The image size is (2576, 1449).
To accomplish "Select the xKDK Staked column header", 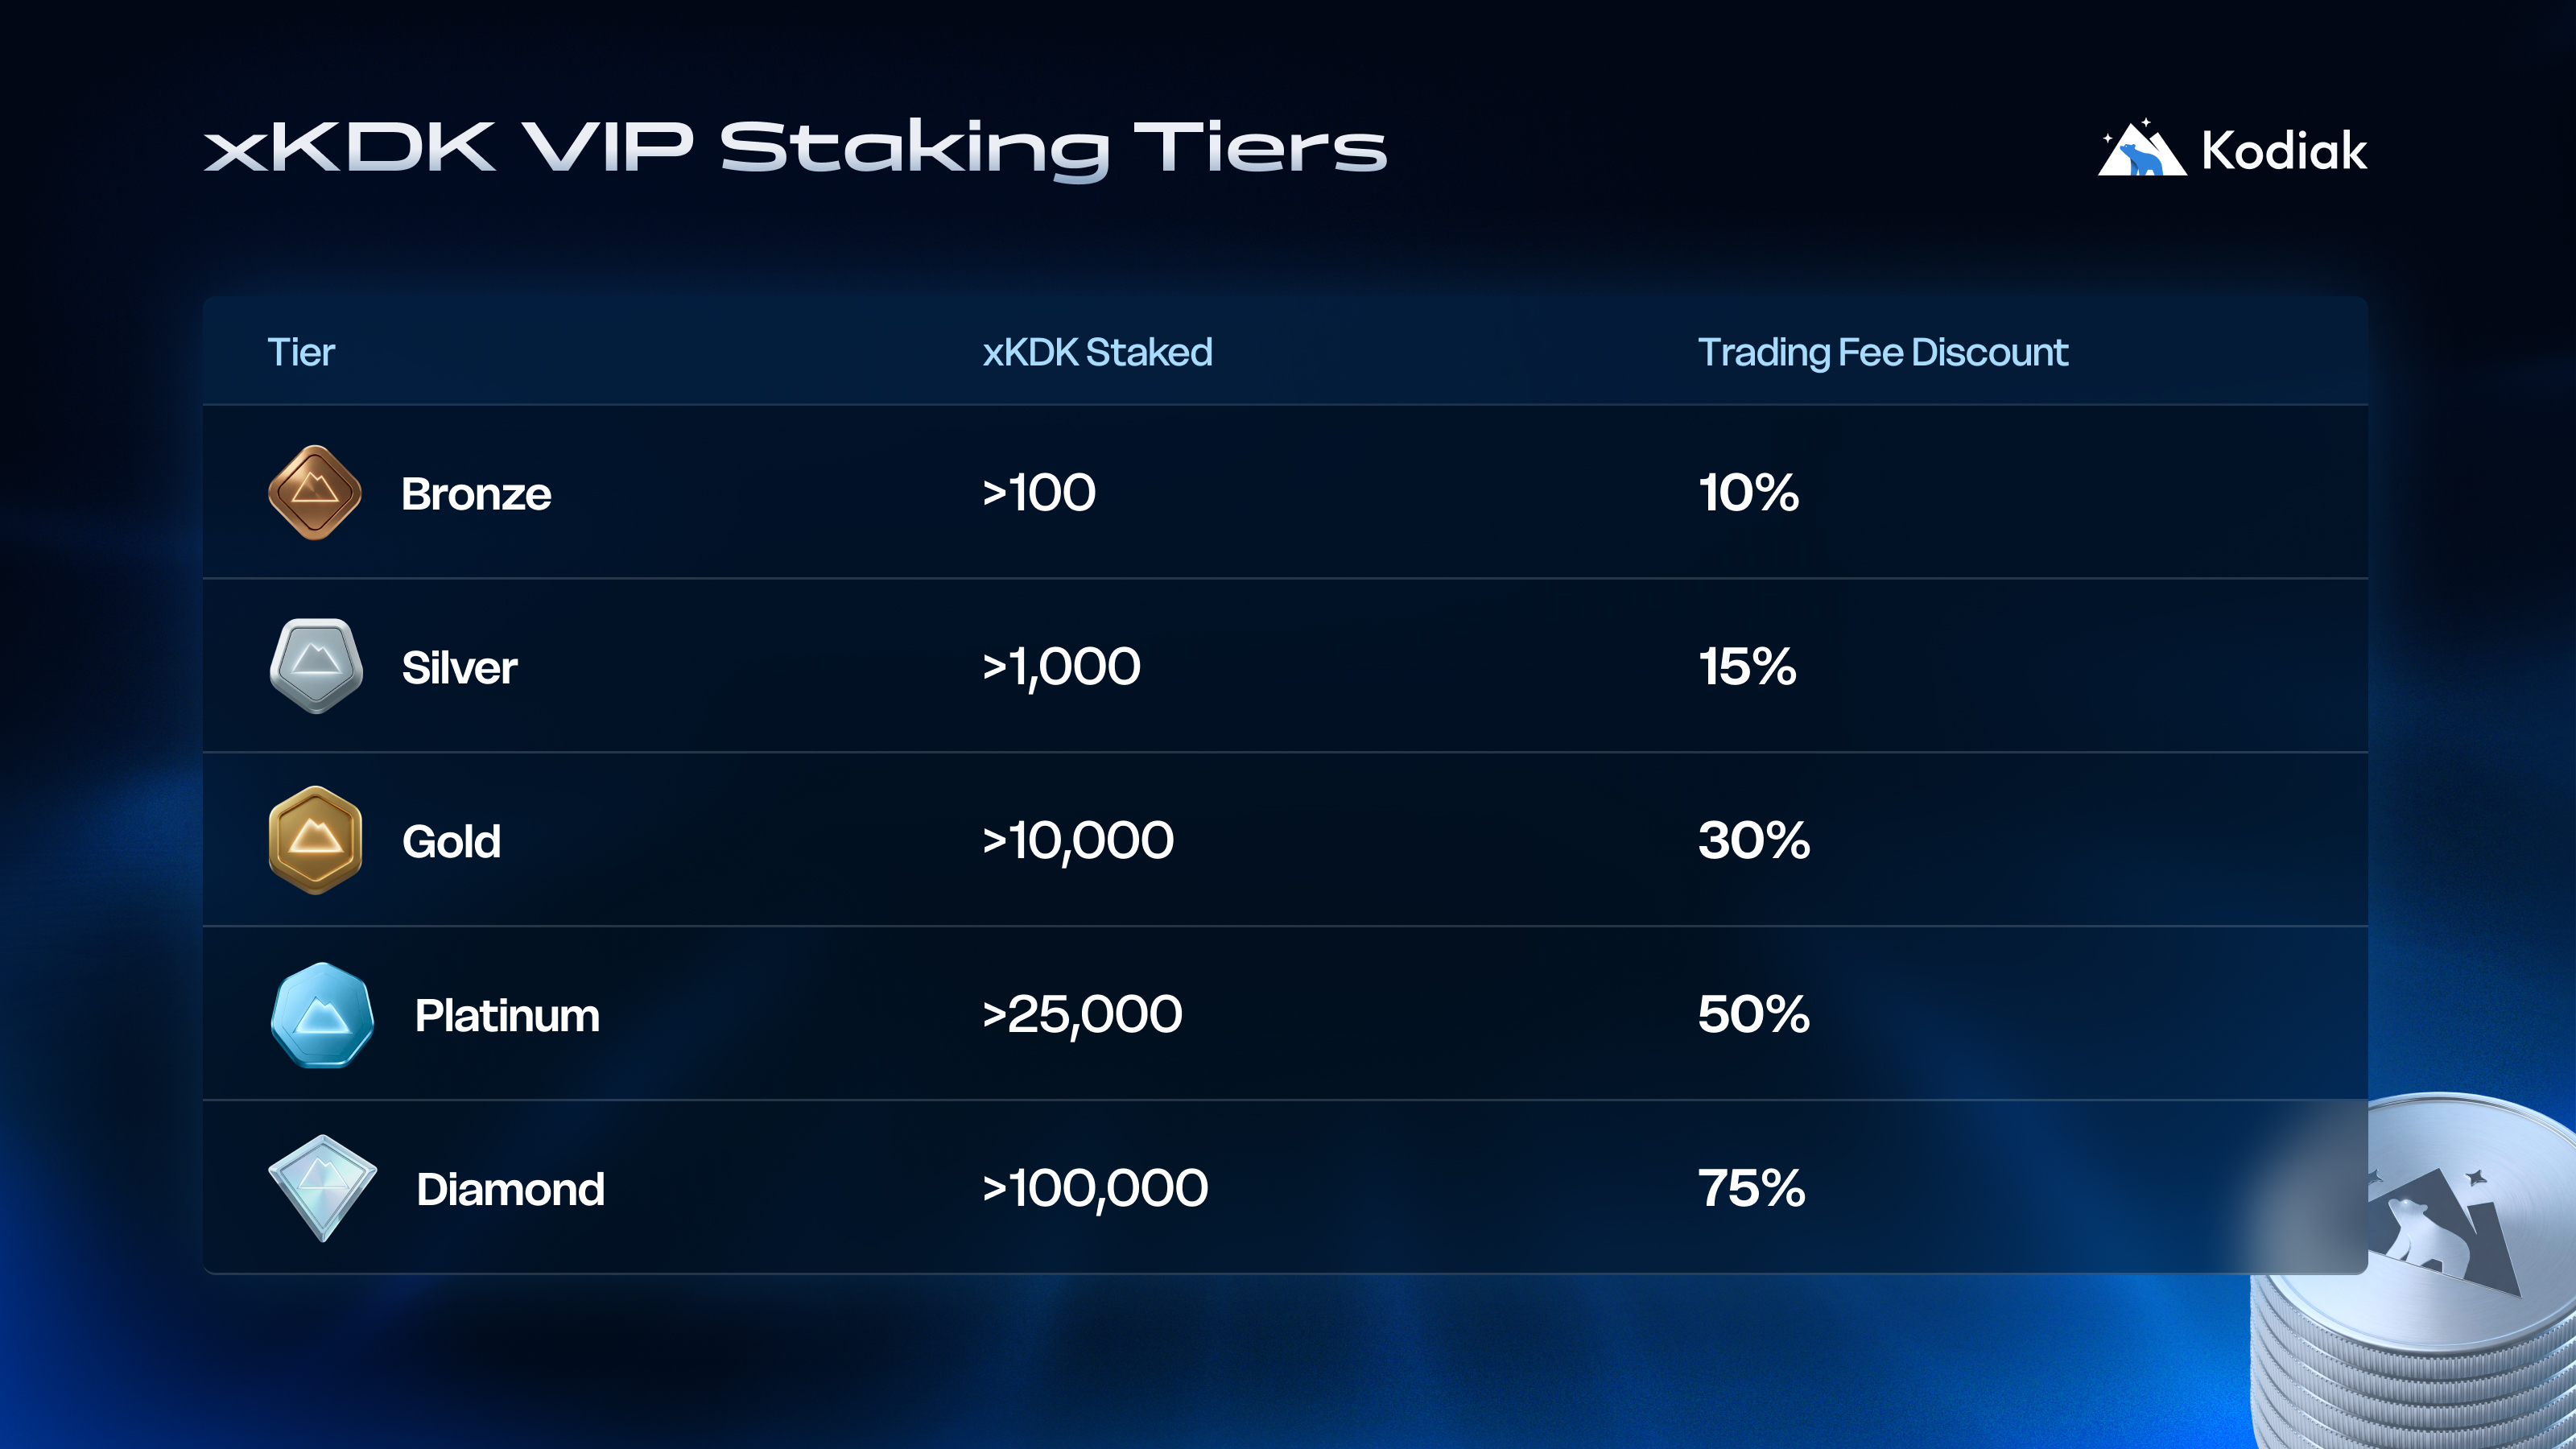I will click(1097, 353).
